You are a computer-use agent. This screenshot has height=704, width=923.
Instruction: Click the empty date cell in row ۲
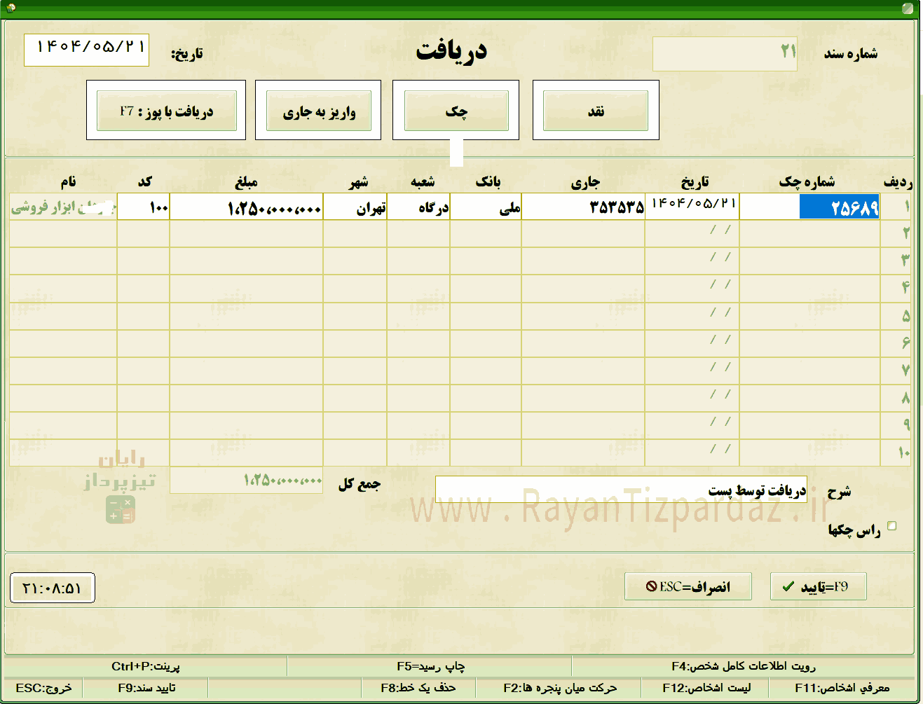click(x=692, y=234)
